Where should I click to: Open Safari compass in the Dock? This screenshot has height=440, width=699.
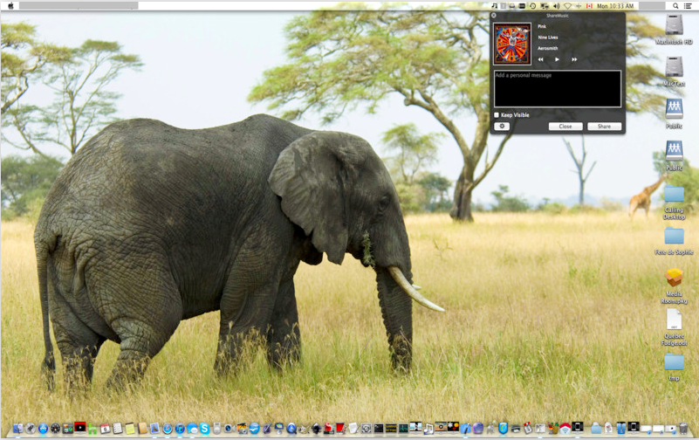(168, 429)
